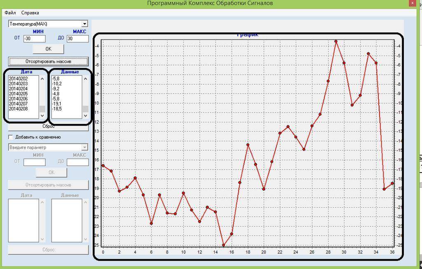
Task: Enable the Добавить к сравнению checkbox
Action: pyautogui.click(x=11, y=137)
